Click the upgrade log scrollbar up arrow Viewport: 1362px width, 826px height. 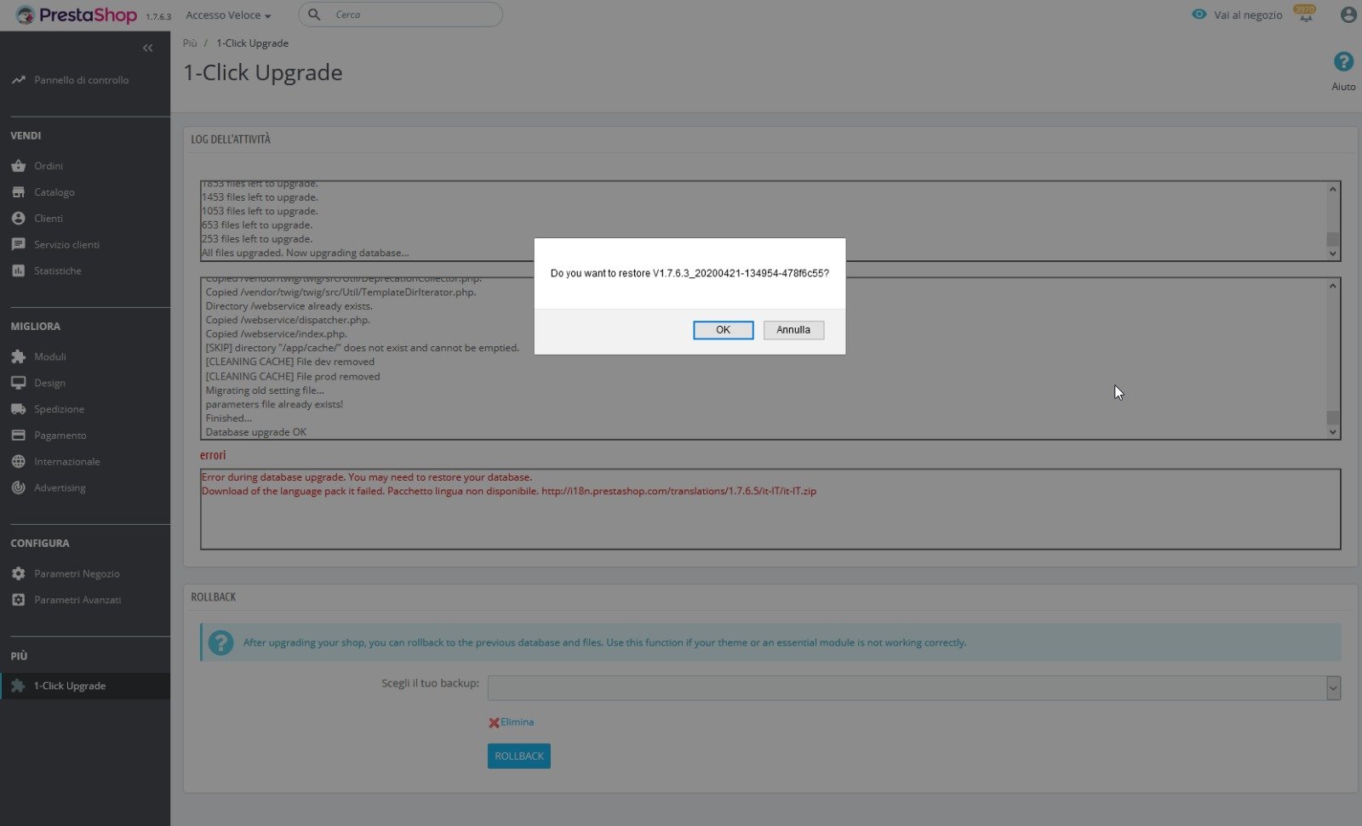pyautogui.click(x=1333, y=189)
